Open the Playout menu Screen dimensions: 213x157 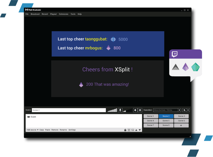pos(53,14)
